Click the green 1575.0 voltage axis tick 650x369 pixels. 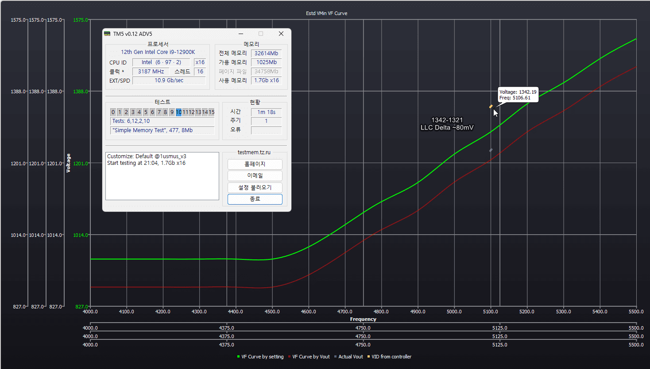(x=81, y=20)
